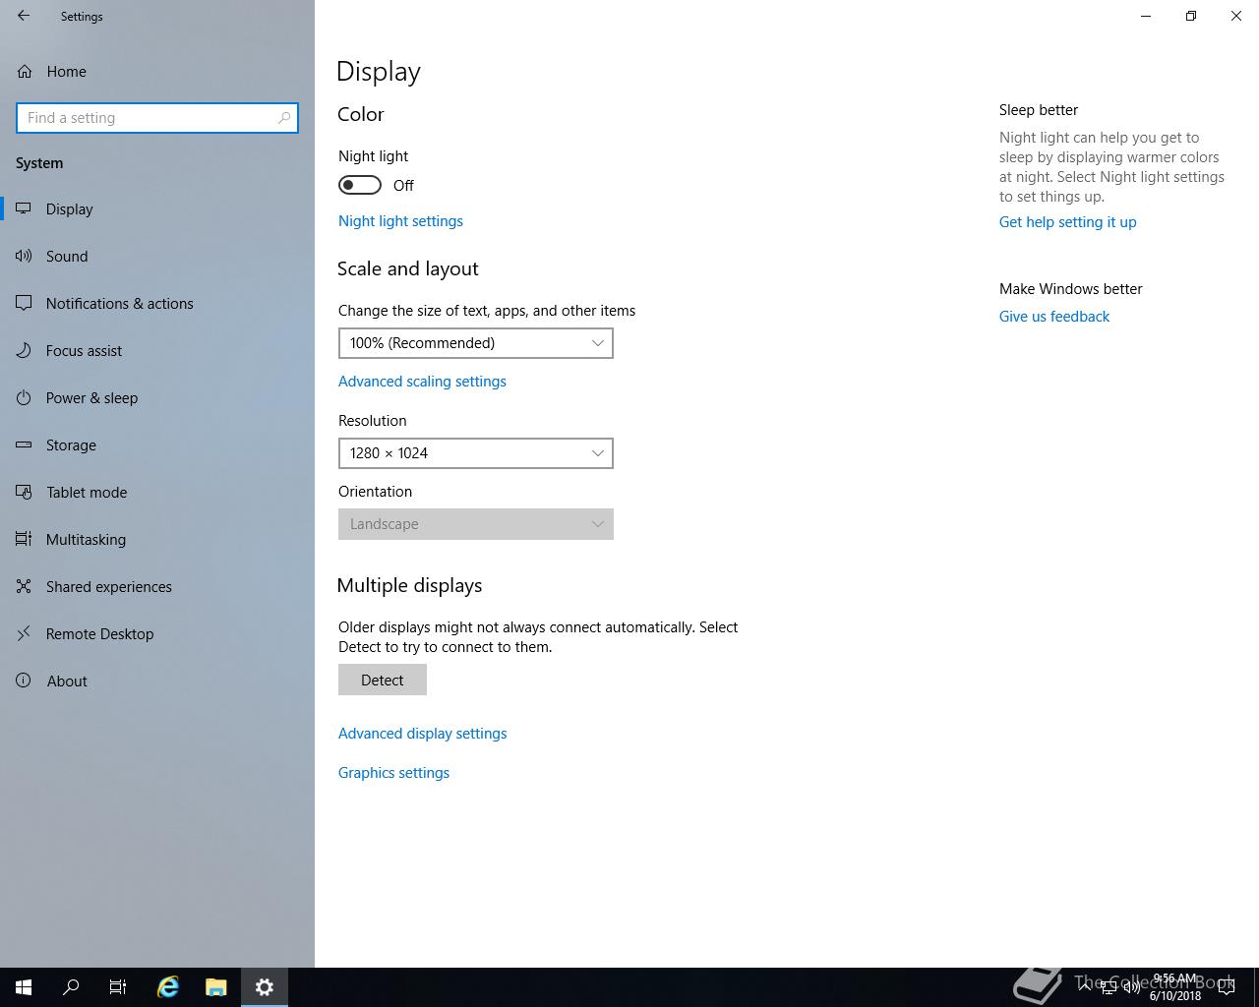Viewport: 1259px width, 1007px height.
Task: Open Remote Desktop icon
Action: pyautogui.click(x=24, y=633)
